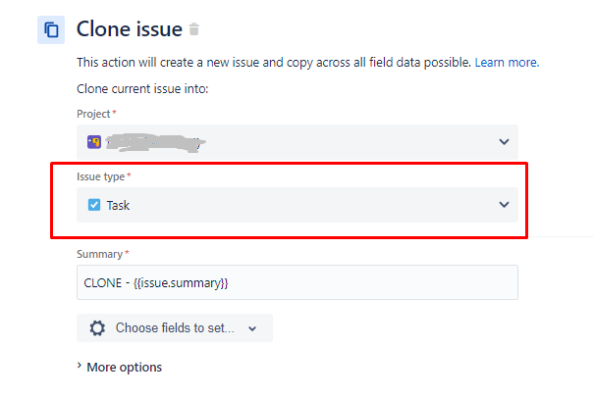Click the gear icon beside Choose fields
The width and height of the screenshot is (594, 398).
97,328
